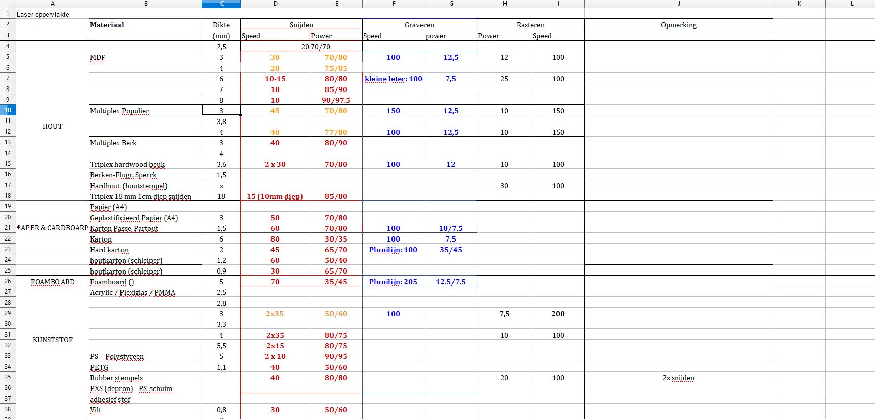Click the '90/97.5' power cell
The height and width of the screenshot is (420, 875).
pos(336,100)
